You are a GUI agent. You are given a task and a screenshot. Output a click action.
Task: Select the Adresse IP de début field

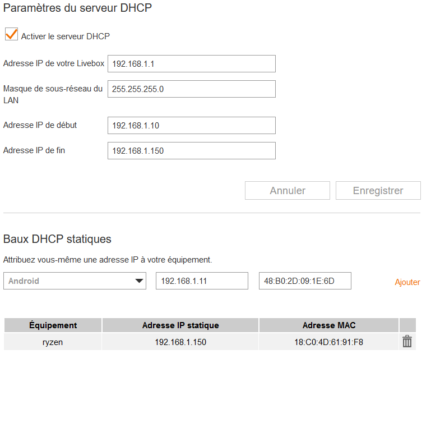[x=191, y=126]
